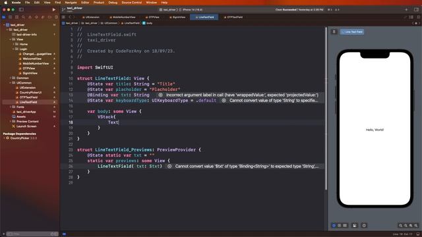Open the Source Control menu
The image size is (422, 237).
[x=132, y=3]
